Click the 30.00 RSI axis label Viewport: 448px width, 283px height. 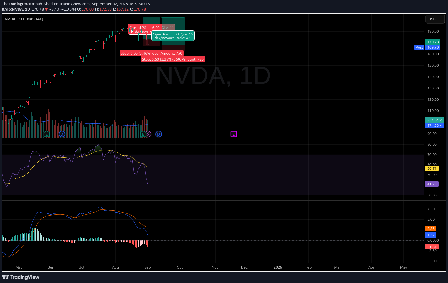click(x=432, y=195)
